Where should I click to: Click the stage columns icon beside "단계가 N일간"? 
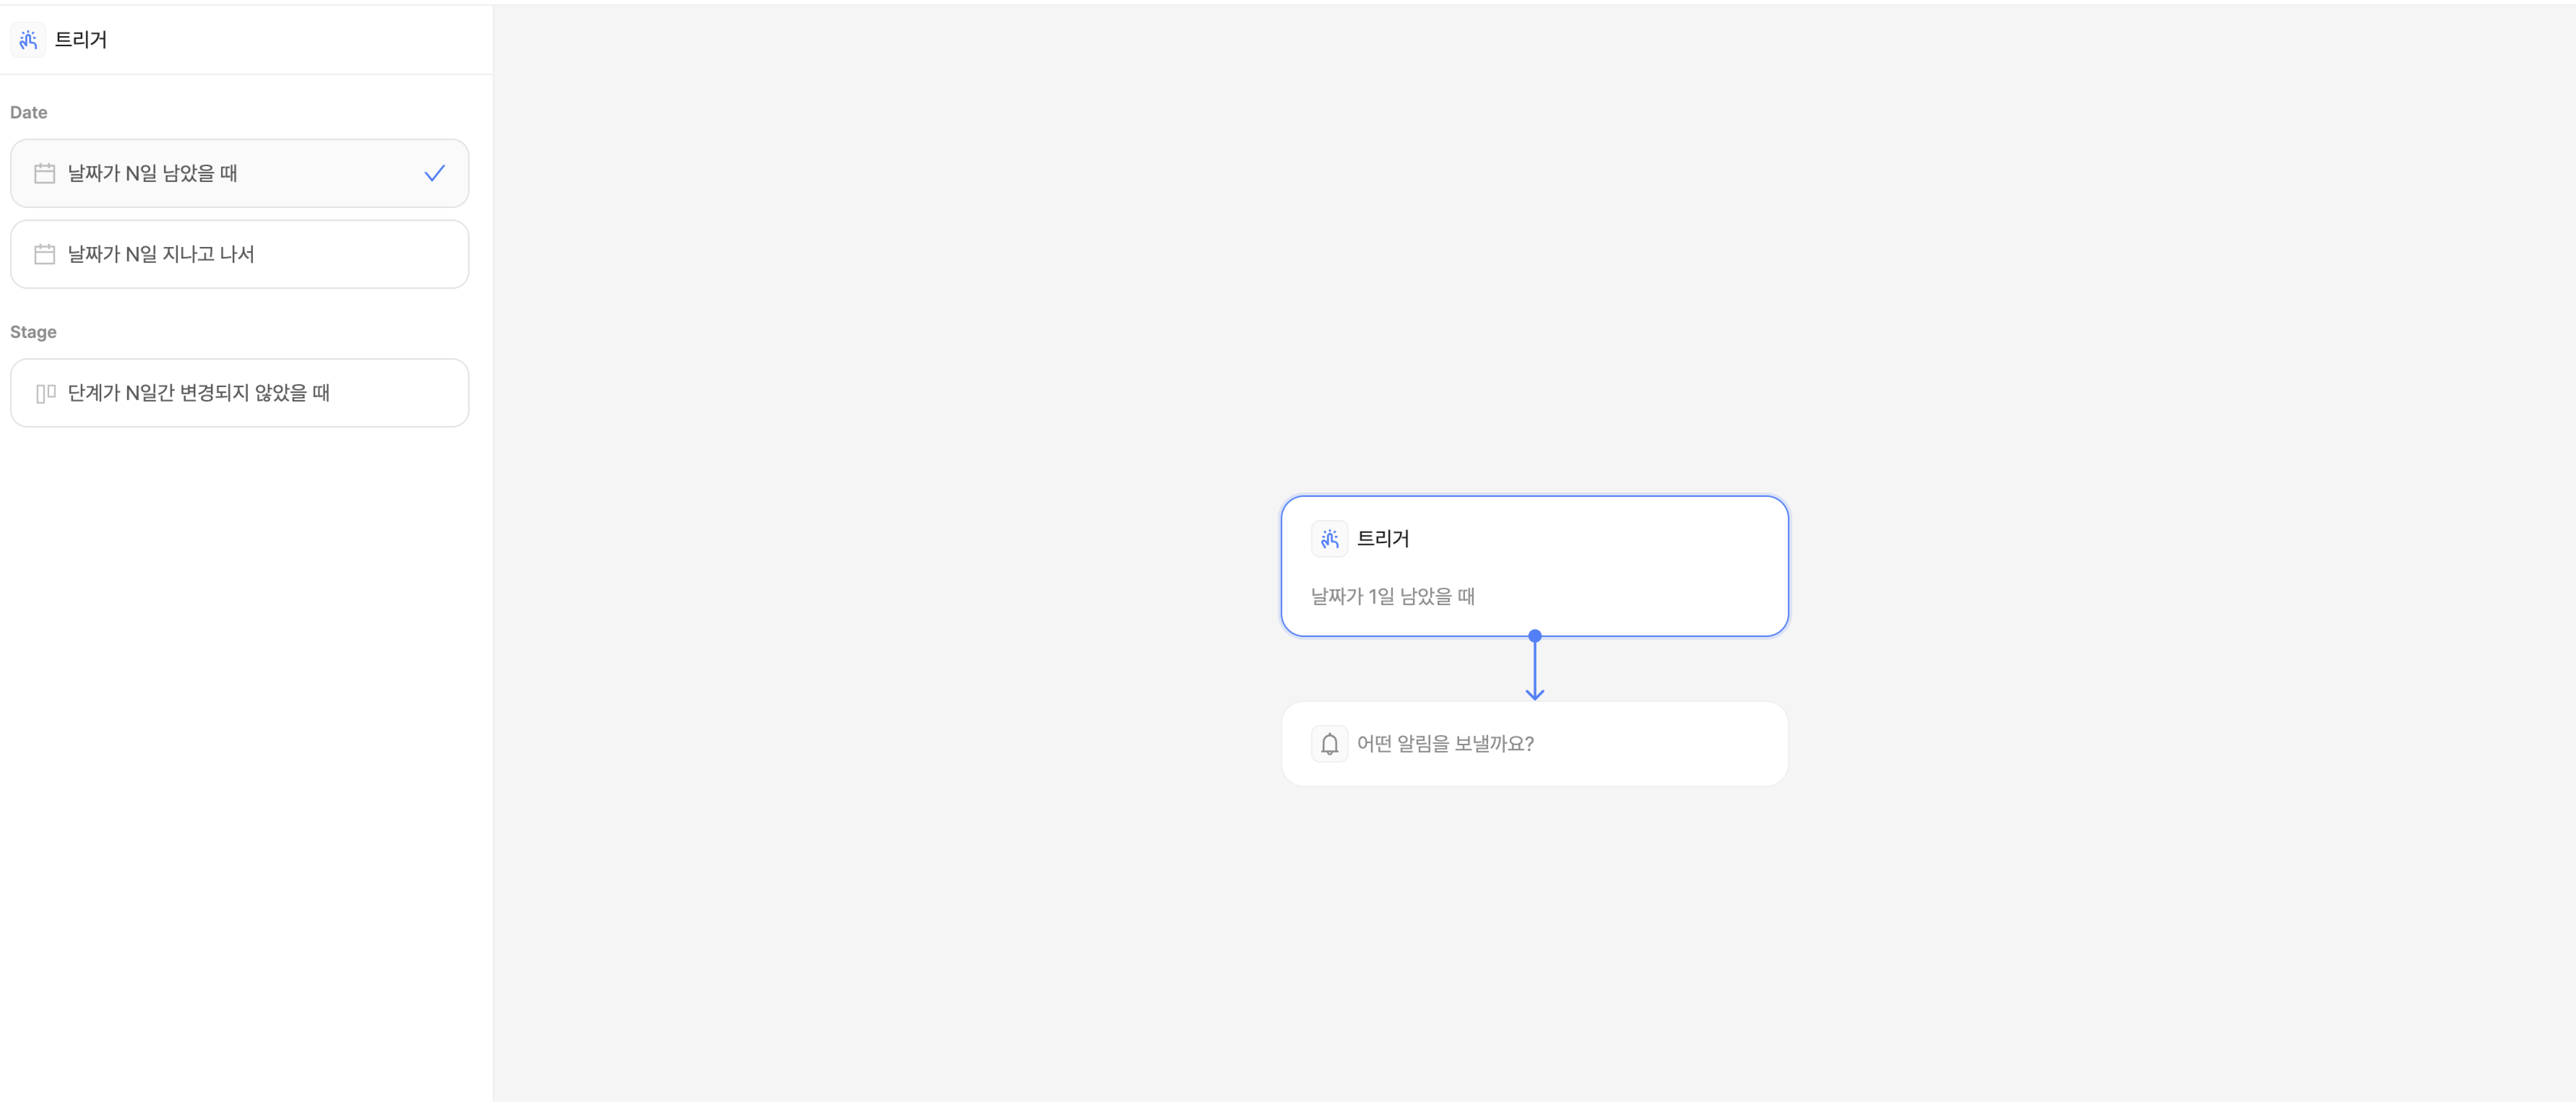coord(45,393)
